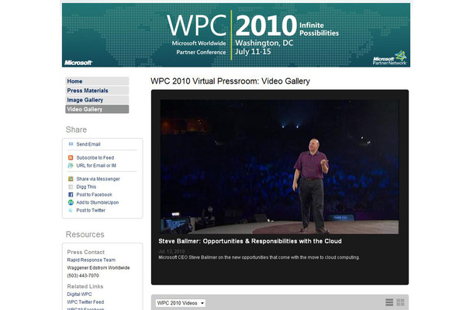This screenshot has height=310, width=473.
Task: Open Post to Facebook link
Action: click(x=94, y=195)
